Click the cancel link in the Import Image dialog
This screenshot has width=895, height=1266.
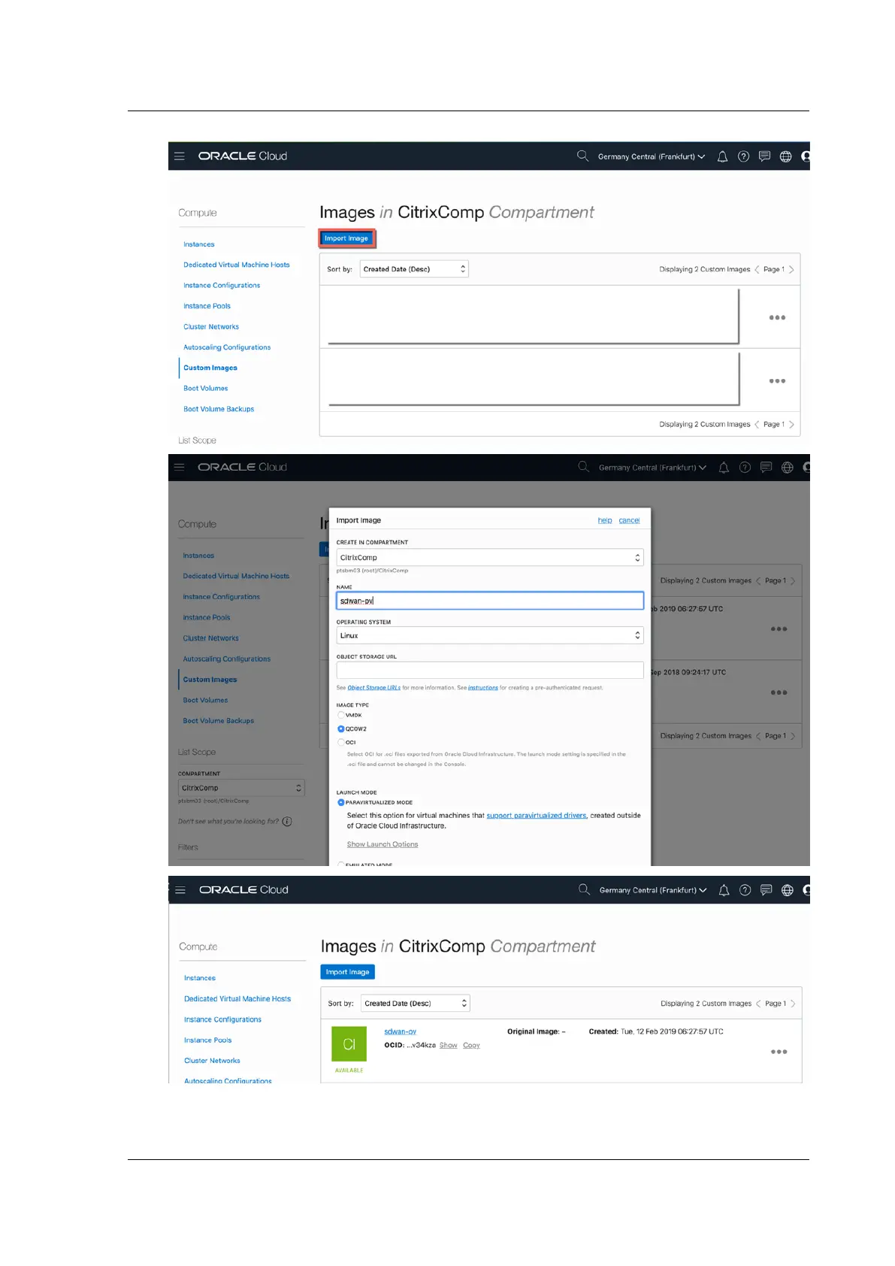click(630, 520)
